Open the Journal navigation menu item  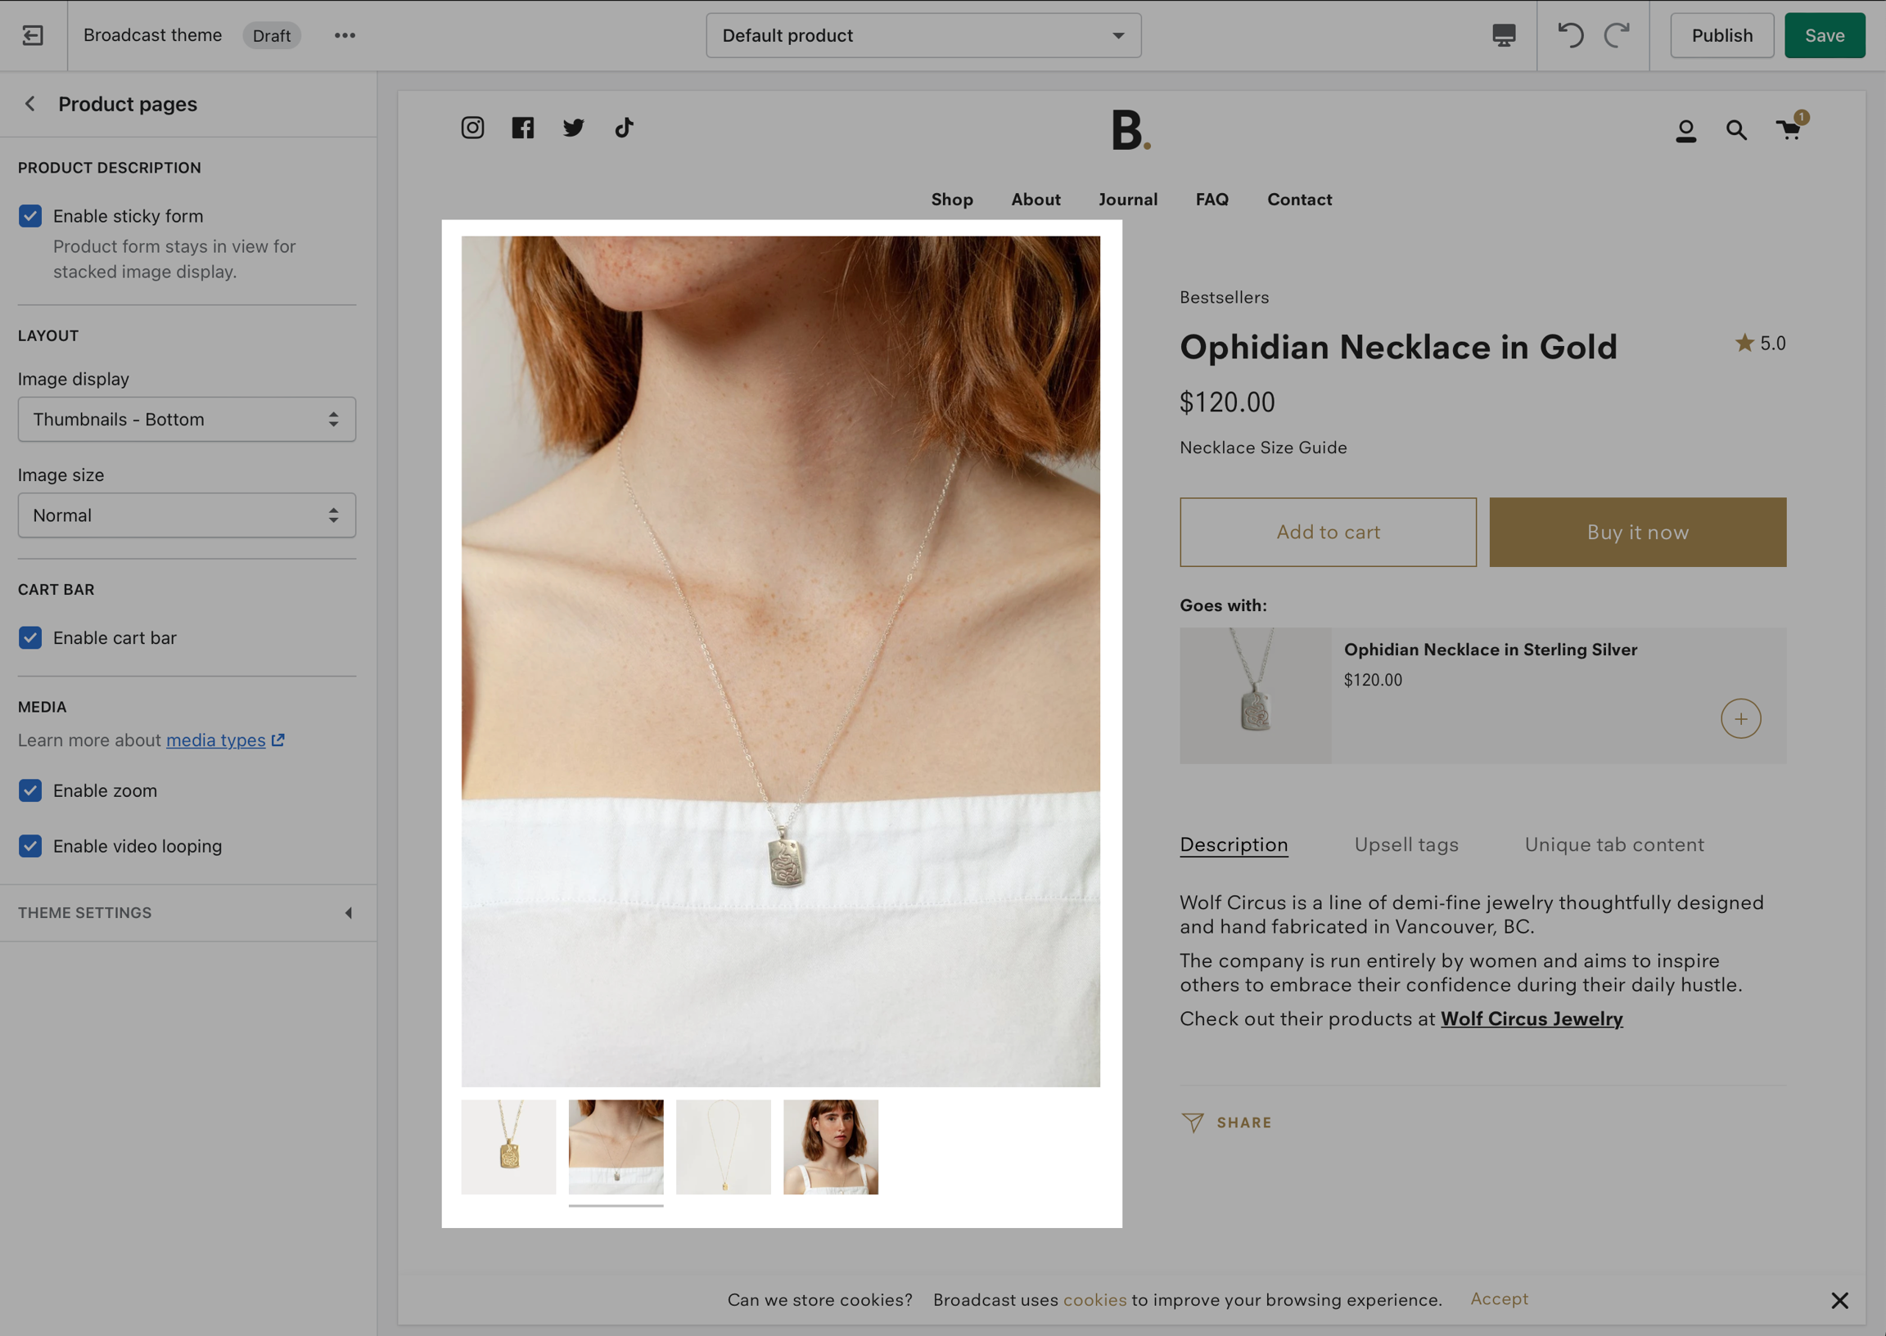(1127, 199)
